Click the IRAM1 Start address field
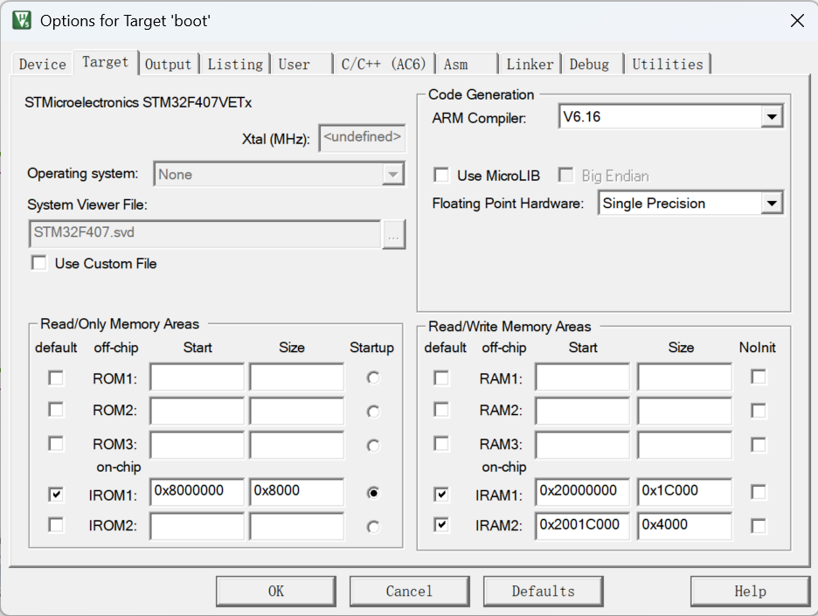Viewport: 818px width, 616px height. [581, 492]
